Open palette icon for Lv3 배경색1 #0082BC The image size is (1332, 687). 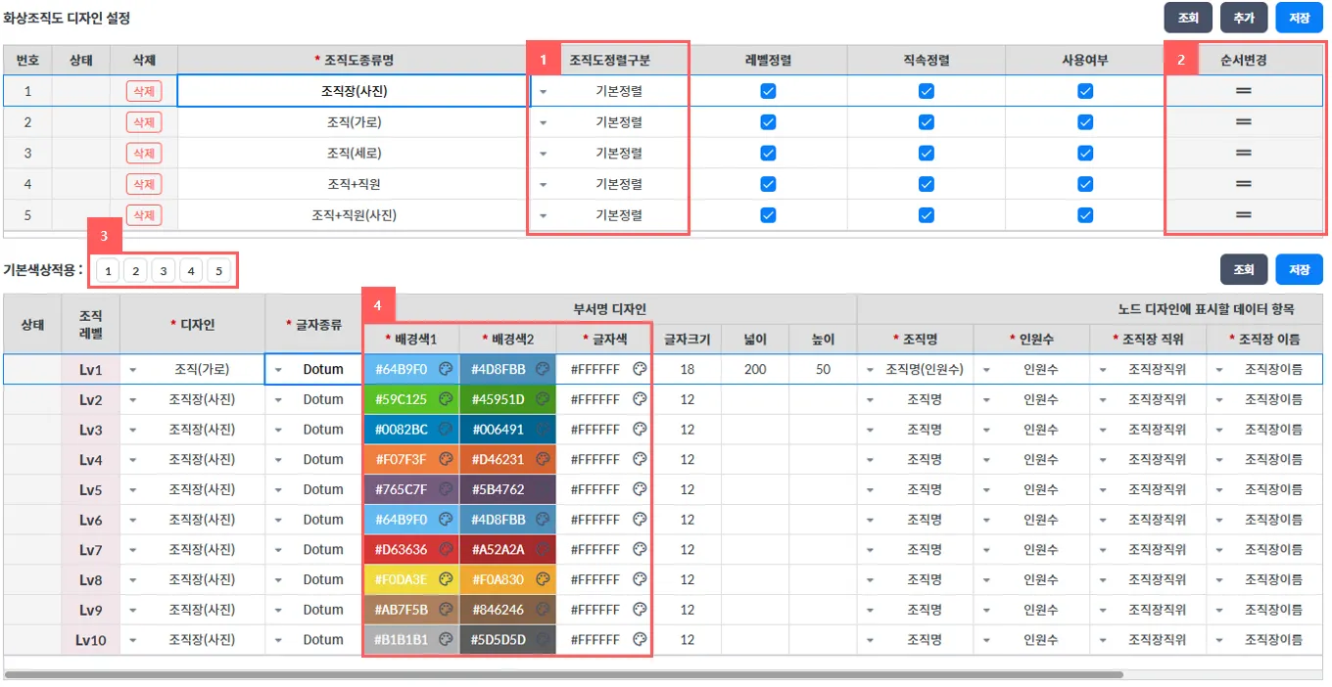[x=446, y=430]
